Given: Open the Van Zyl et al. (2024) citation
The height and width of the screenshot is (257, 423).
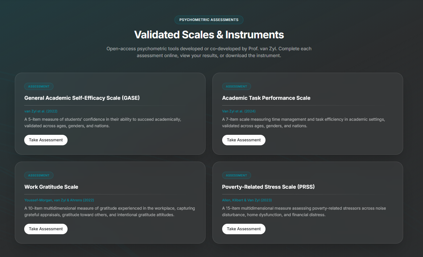Looking at the screenshot, I should pos(239,111).
